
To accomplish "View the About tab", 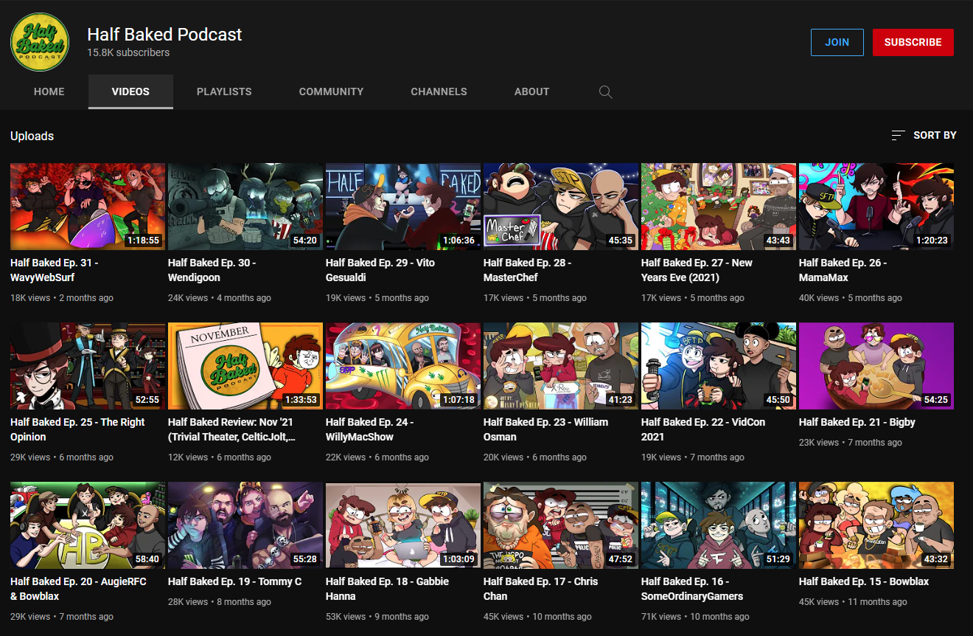I will tap(531, 91).
